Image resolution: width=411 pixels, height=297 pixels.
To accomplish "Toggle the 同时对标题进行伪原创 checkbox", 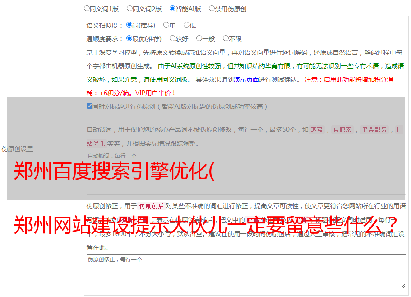I will [89, 106].
